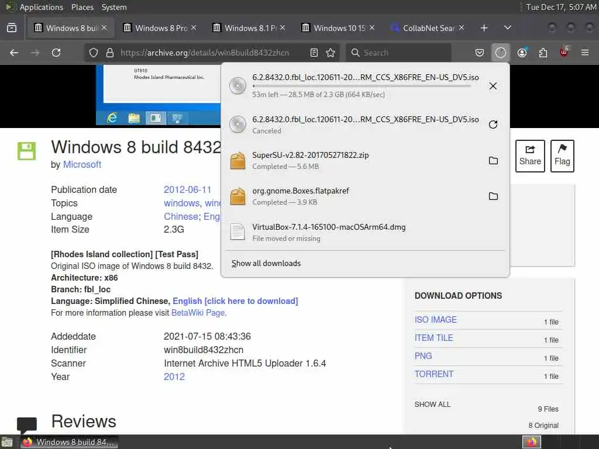Click the Flag button
Screen dimensions: 599x449
pyautogui.click(x=562, y=156)
